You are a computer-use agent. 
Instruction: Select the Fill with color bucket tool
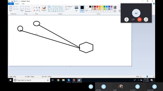(x=37, y=8)
